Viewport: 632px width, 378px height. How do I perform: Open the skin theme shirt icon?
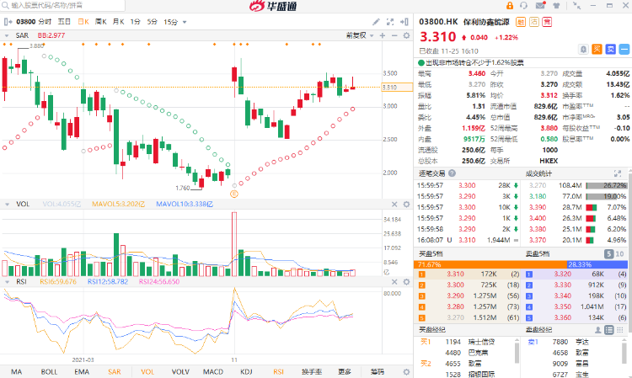click(556, 6)
